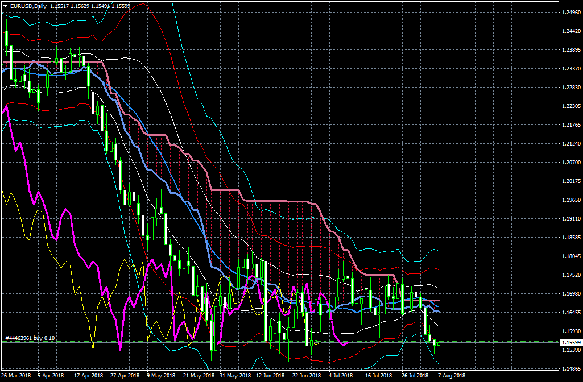Click the 16 Jul 2018 time axis label
The width and height of the screenshot is (583, 382).
(378, 376)
